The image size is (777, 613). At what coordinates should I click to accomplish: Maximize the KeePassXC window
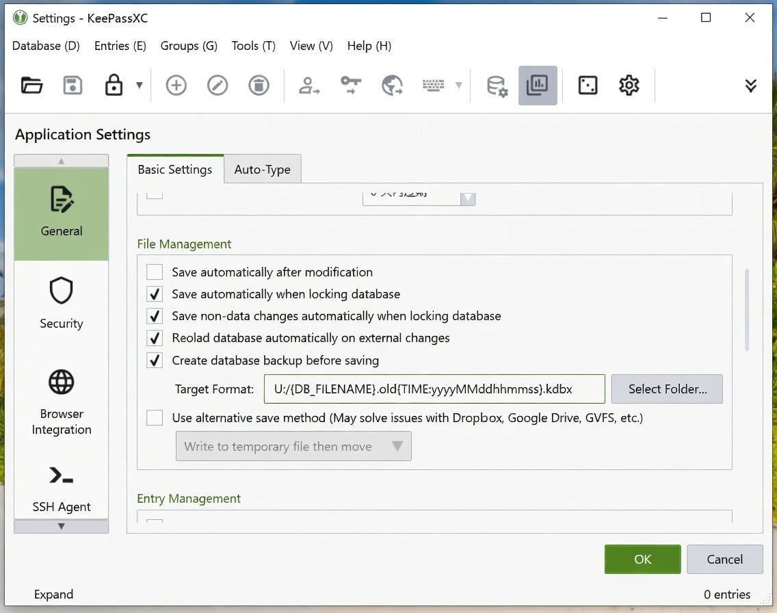(x=706, y=18)
